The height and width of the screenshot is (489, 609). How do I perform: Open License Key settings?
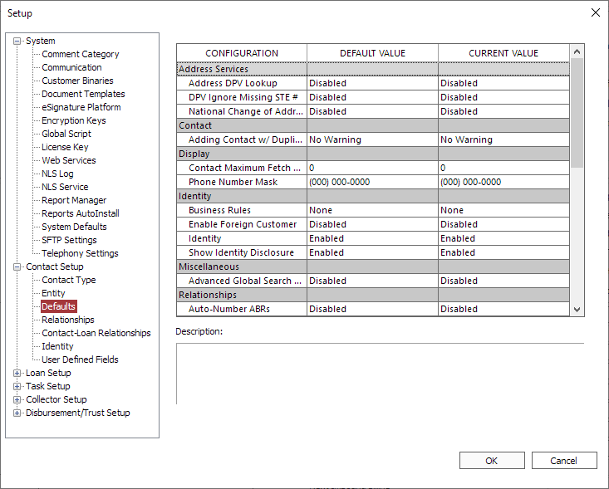coord(66,147)
